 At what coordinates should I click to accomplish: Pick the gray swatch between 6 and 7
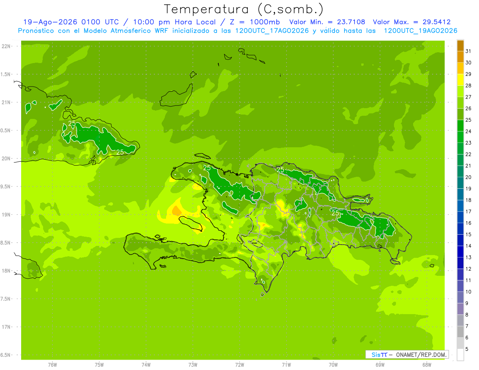(460, 332)
